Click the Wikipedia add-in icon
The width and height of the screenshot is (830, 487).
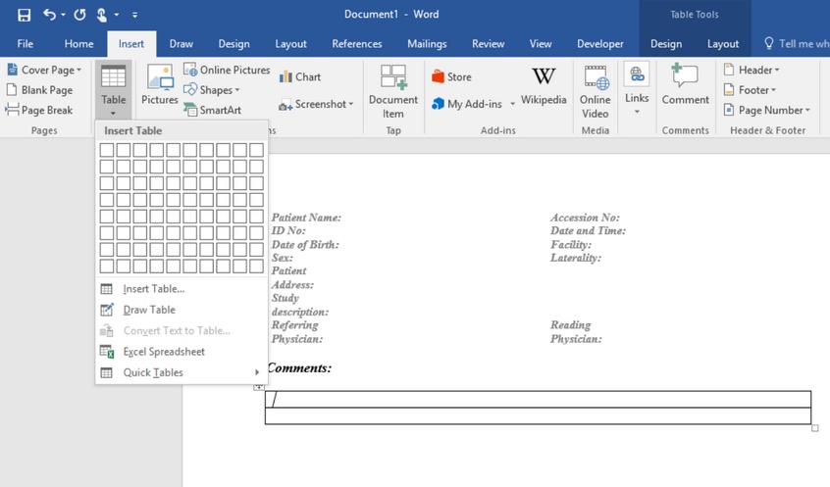coord(543,85)
